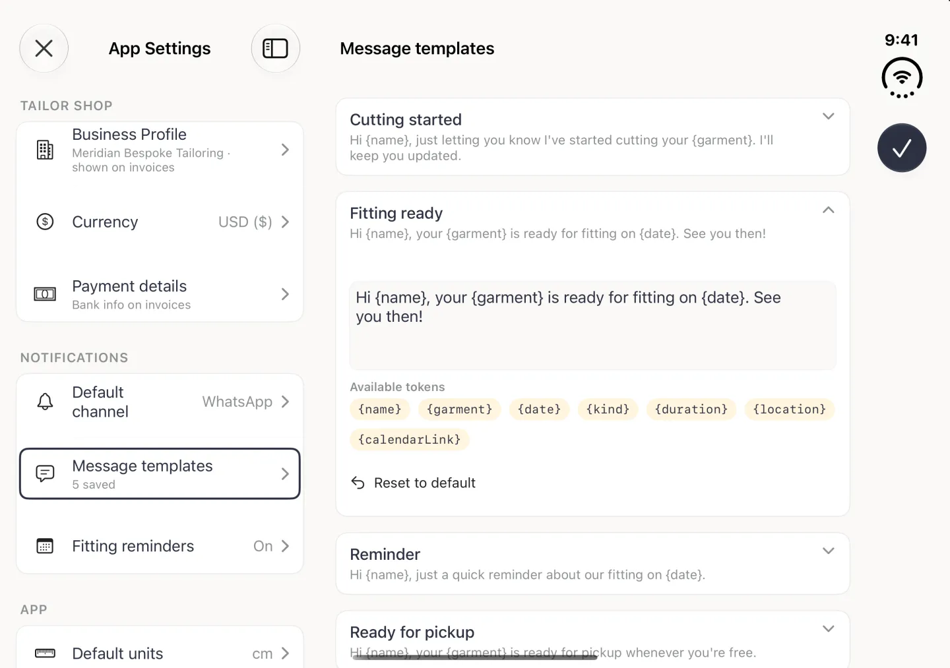Click the 9:41 clock
Viewport: 950px width, 668px height.
click(x=902, y=40)
